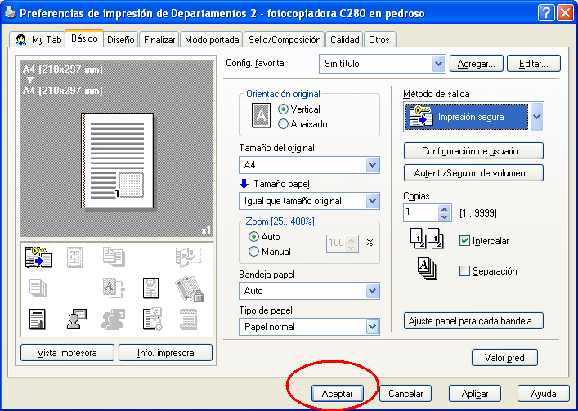Click the grayed folded booklet icon
The height and width of the screenshot is (411, 578).
(188, 257)
